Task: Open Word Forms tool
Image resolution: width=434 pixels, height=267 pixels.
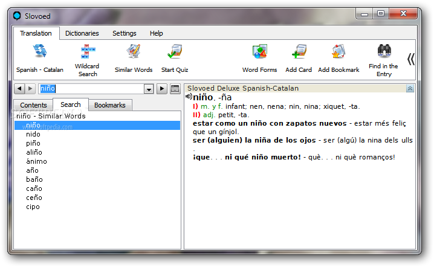Action: point(259,51)
